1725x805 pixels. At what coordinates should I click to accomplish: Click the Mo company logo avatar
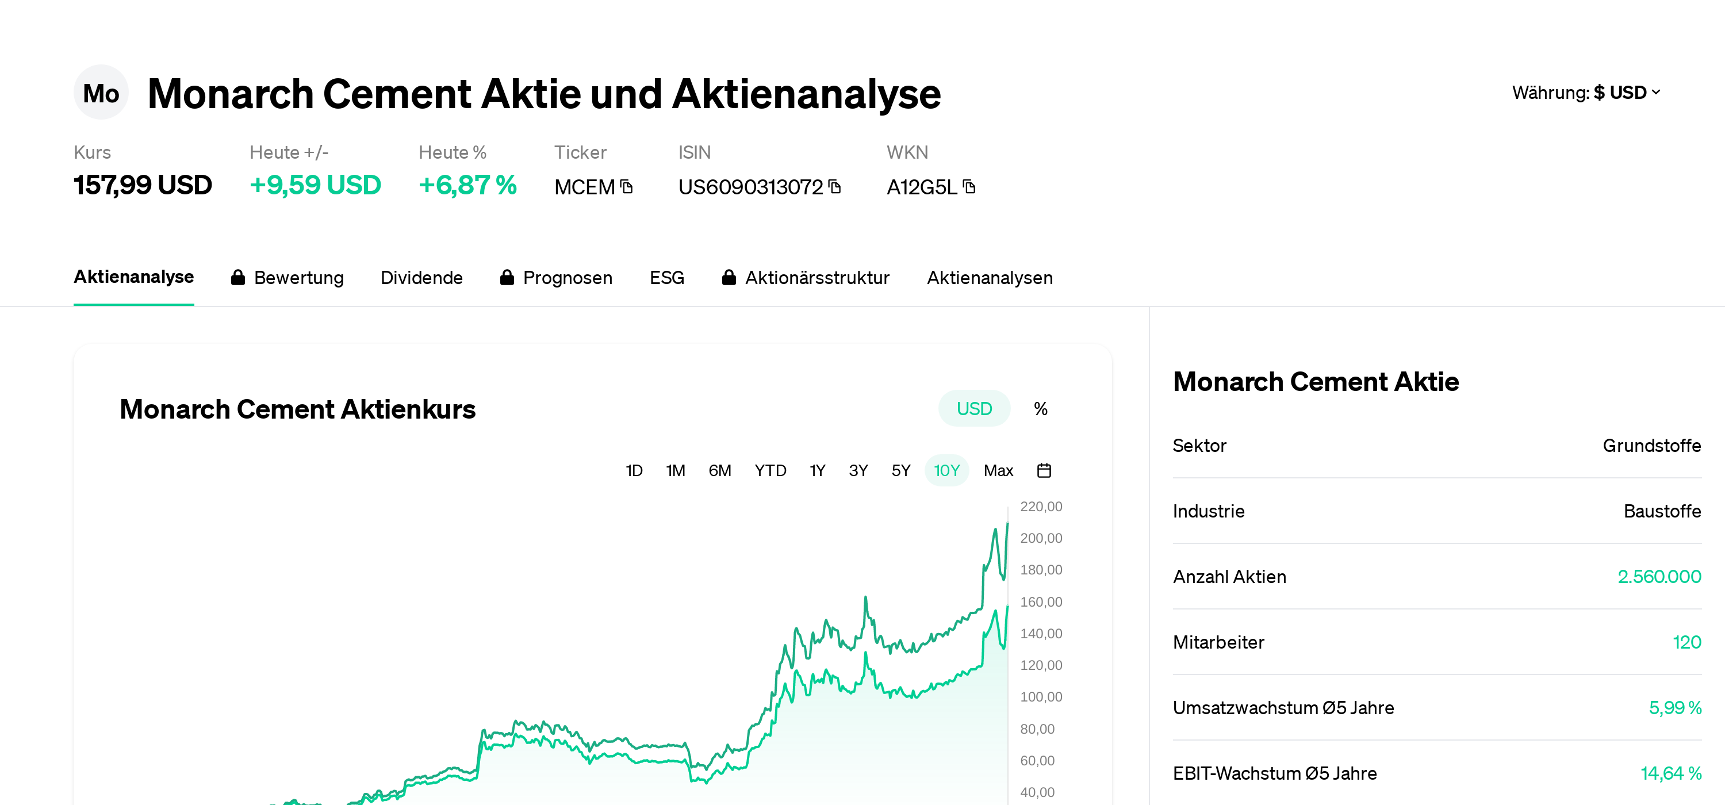pos(101,93)
